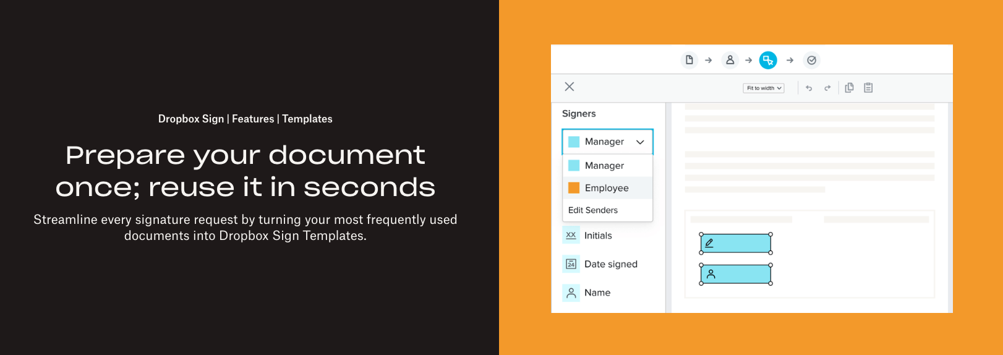Click the Name label text

coord(597,293)
